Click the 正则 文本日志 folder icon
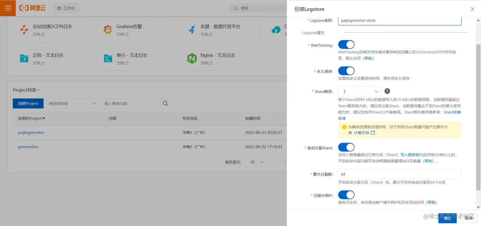The image size is (481, 226). coord(24,58)
